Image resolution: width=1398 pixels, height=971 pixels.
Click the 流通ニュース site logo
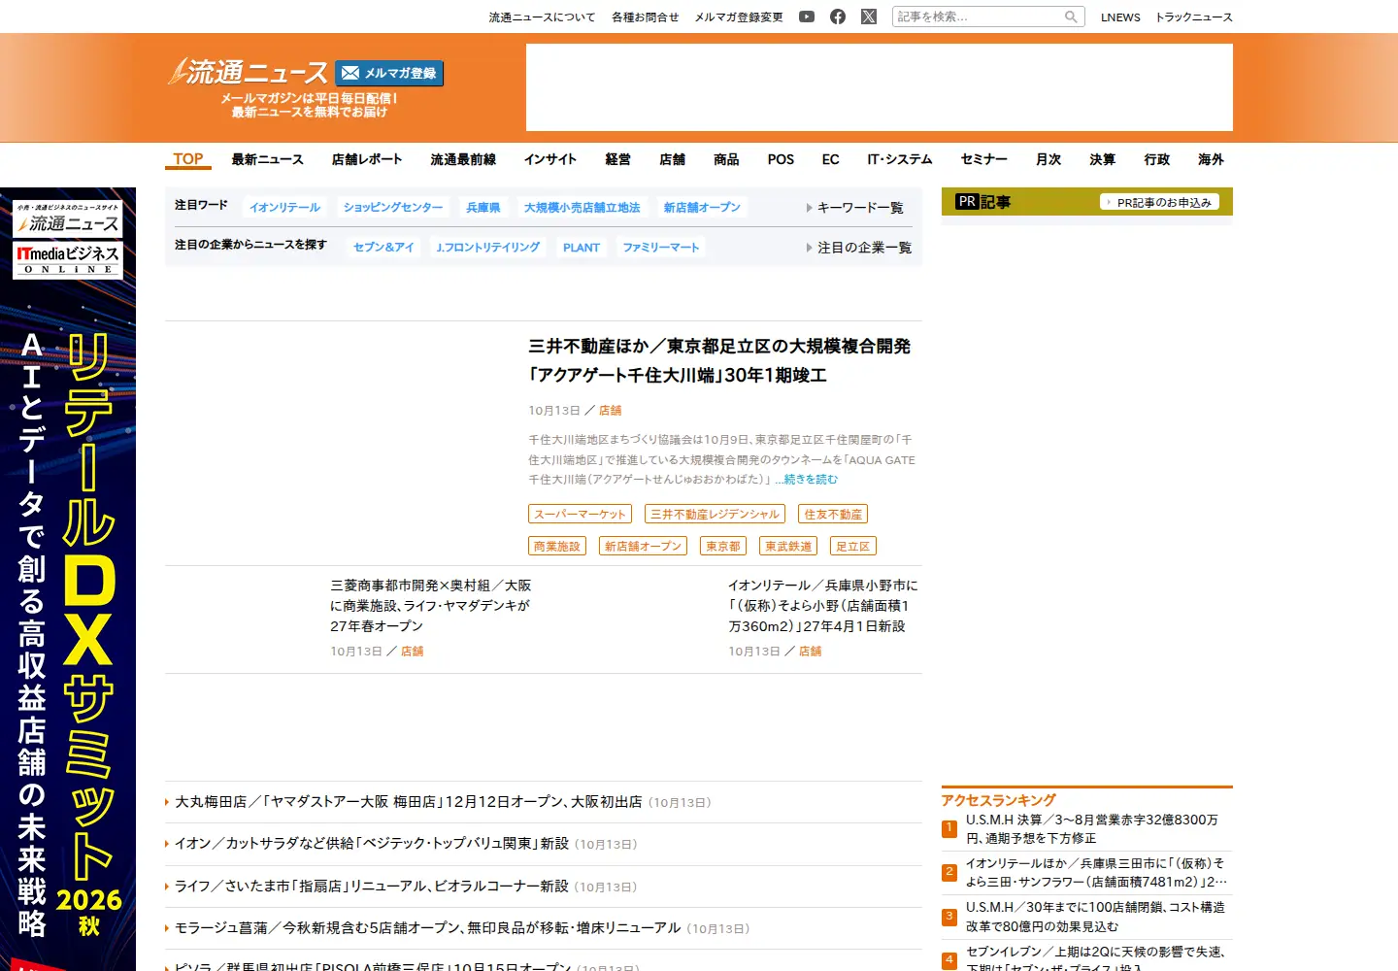click(x=249, y=72)
